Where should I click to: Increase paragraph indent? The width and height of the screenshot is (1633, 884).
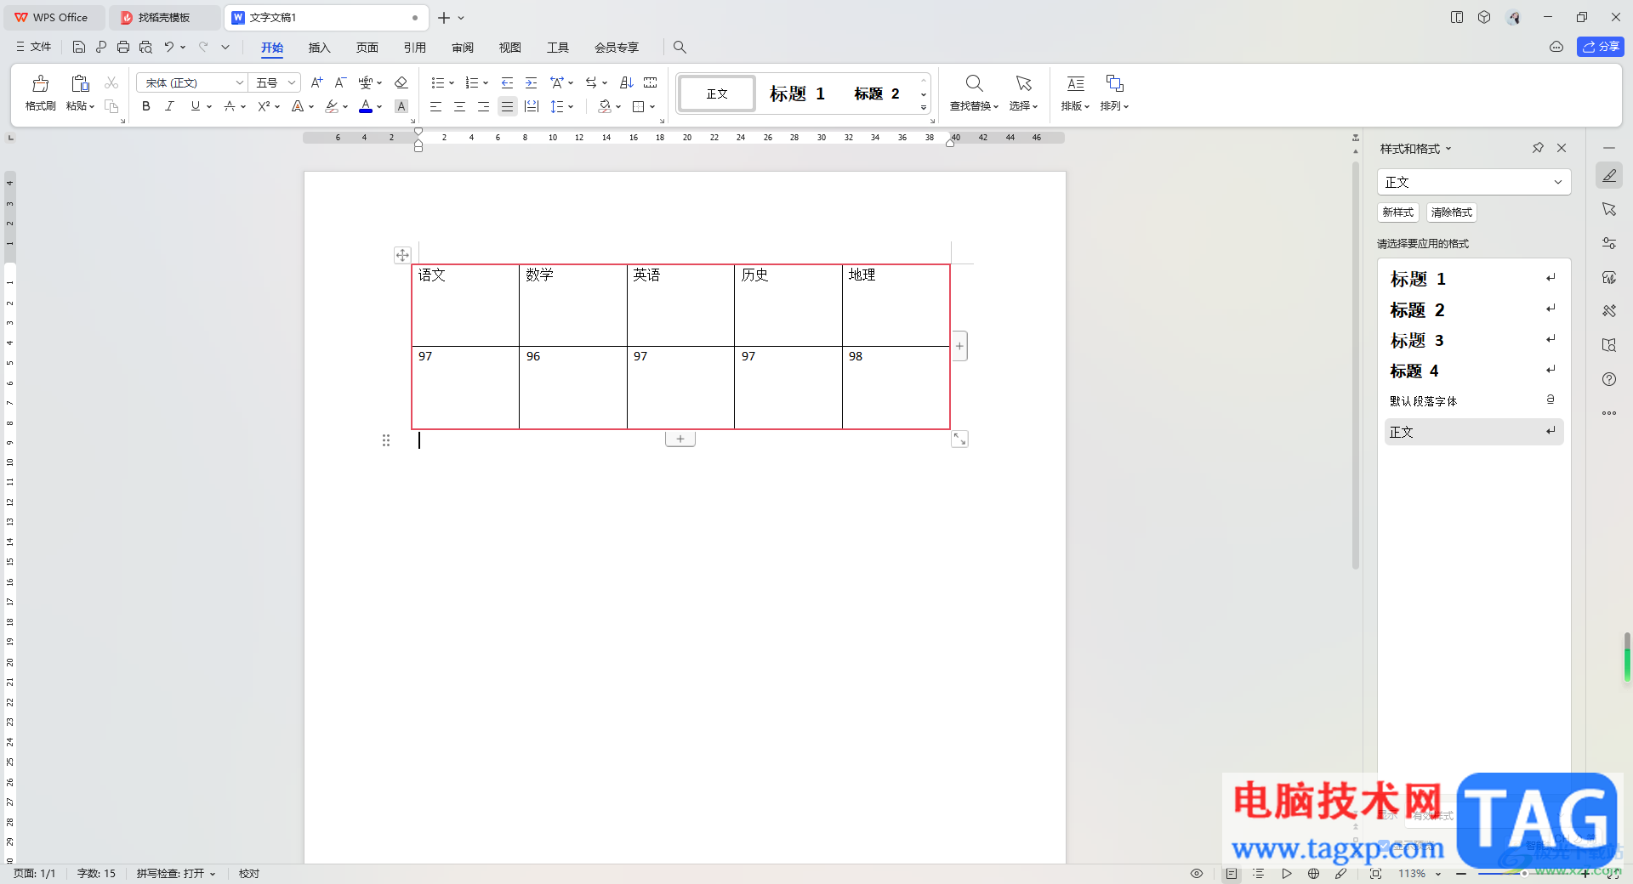coord(531,82)
